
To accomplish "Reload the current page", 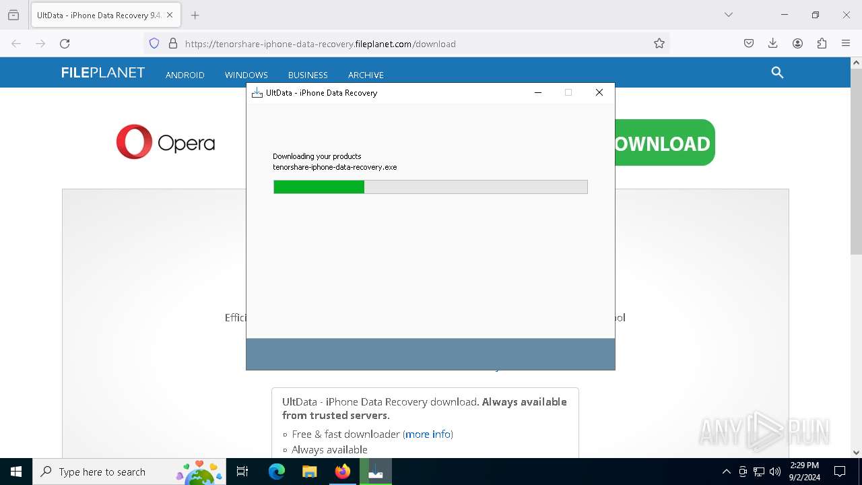I will point(65,44).
